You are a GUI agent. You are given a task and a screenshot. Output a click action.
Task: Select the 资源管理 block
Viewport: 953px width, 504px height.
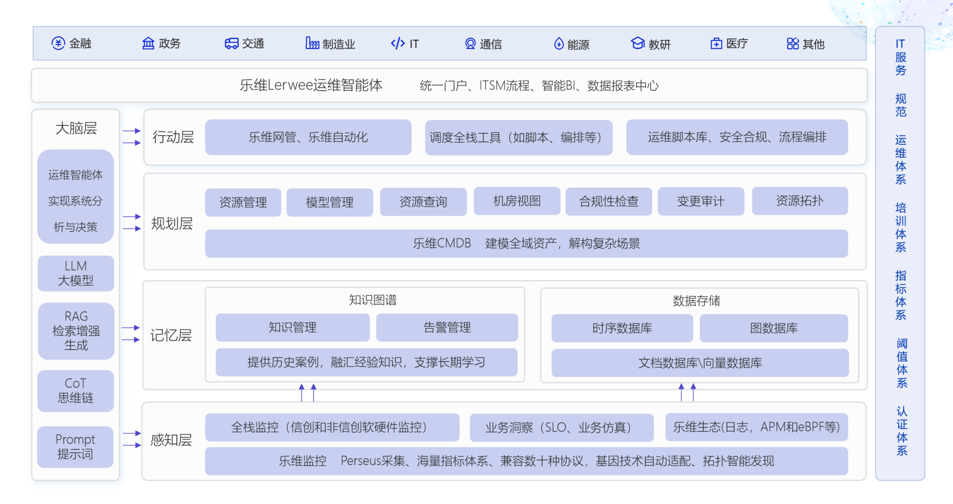(243, 202)
